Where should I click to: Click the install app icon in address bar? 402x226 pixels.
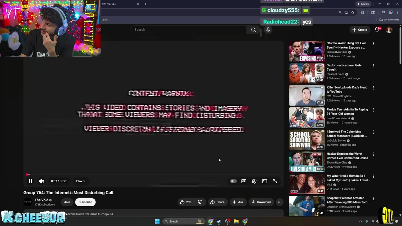[x=346, y=12]
